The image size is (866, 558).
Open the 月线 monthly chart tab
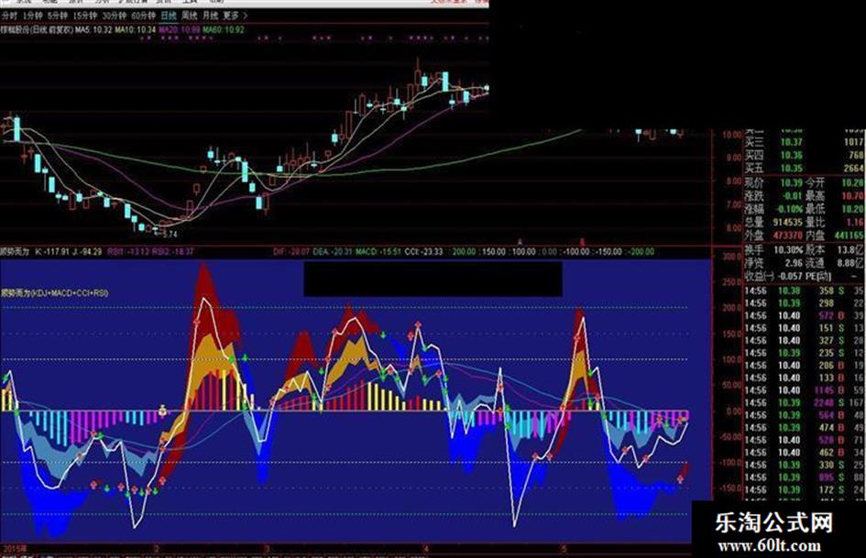pos(211,16)
